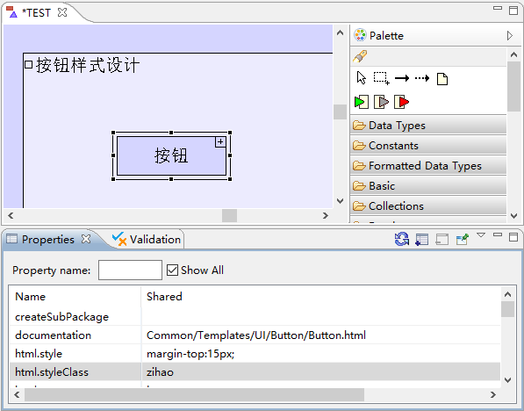Click properties table scroll down arrow
524x411 pixels.
click(x=507, y=380)
